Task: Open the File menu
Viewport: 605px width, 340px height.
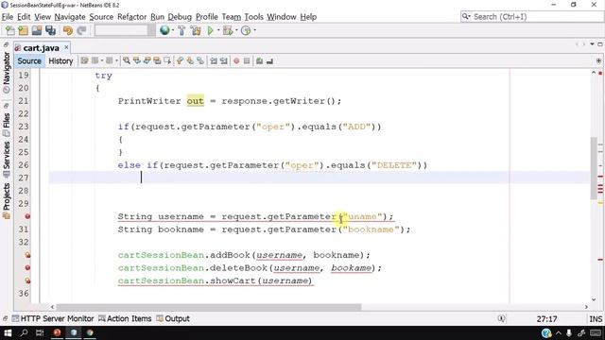Action: tap(8, 17)
